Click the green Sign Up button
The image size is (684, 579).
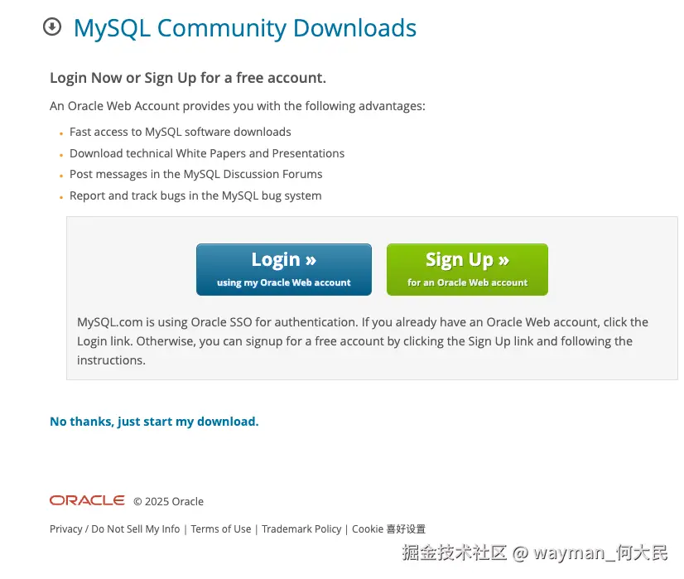(467, 270)
